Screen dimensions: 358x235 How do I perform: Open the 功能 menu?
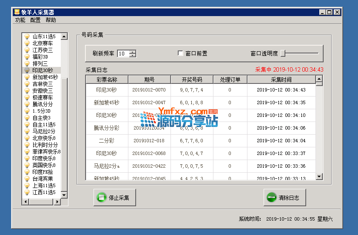[20, 20]
